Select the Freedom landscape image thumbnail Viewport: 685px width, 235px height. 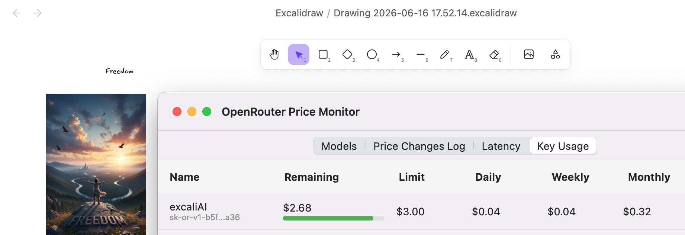click(96, 164)
